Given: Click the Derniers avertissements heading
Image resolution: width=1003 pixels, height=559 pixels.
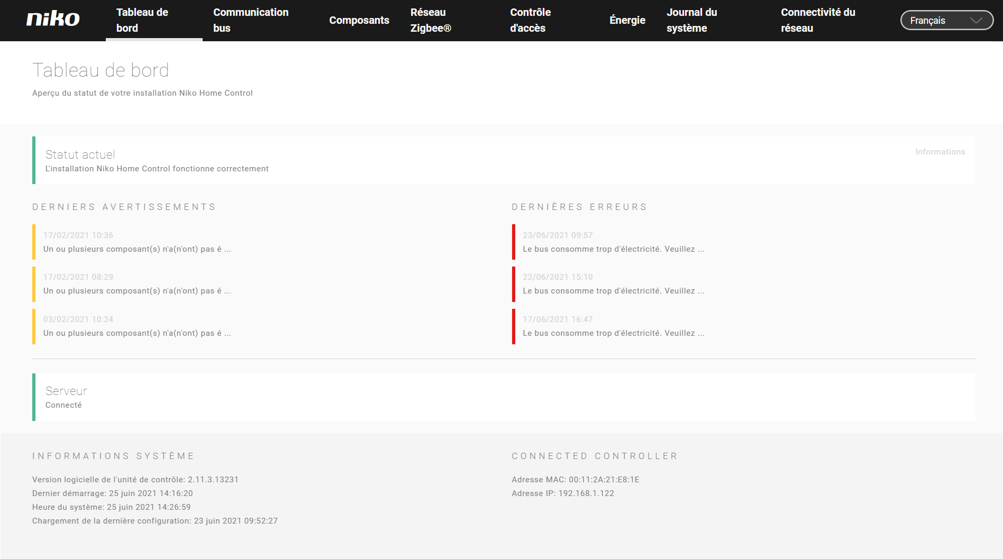Looking at the screenshot, I should tap(124, 207).
